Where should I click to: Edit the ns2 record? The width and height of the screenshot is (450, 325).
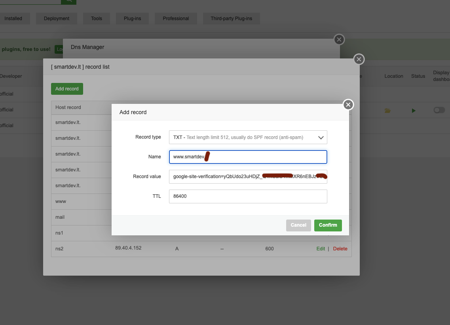(x=321, y=249)
